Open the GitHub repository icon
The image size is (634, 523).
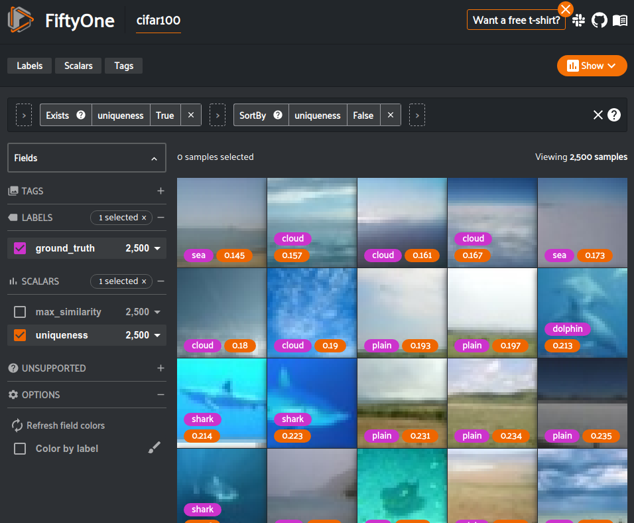(x=599, y=21)
